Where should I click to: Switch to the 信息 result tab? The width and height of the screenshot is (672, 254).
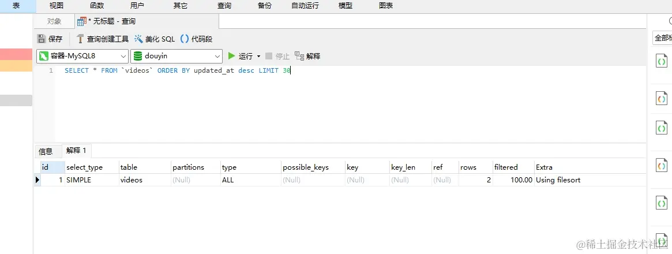(46, 151)
